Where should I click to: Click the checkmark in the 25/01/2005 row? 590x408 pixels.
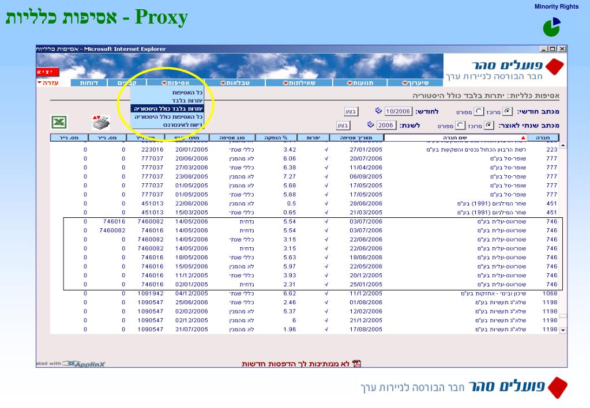click(x=326, y=285)
